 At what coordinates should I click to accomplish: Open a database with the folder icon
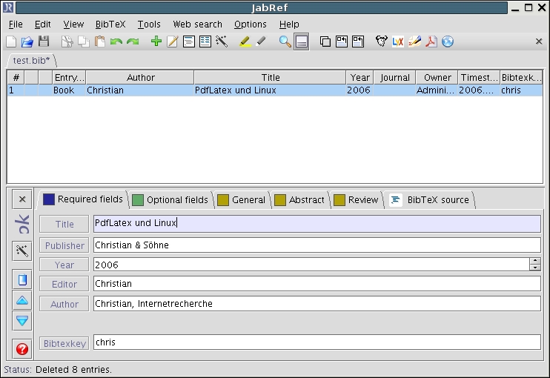[27, 42]
